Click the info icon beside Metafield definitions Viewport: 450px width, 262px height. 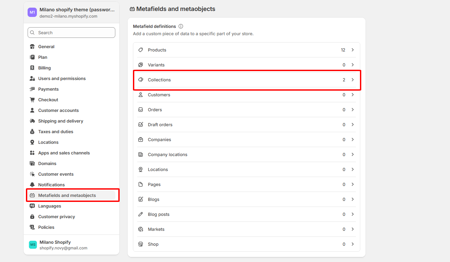(x=181, y=26)
